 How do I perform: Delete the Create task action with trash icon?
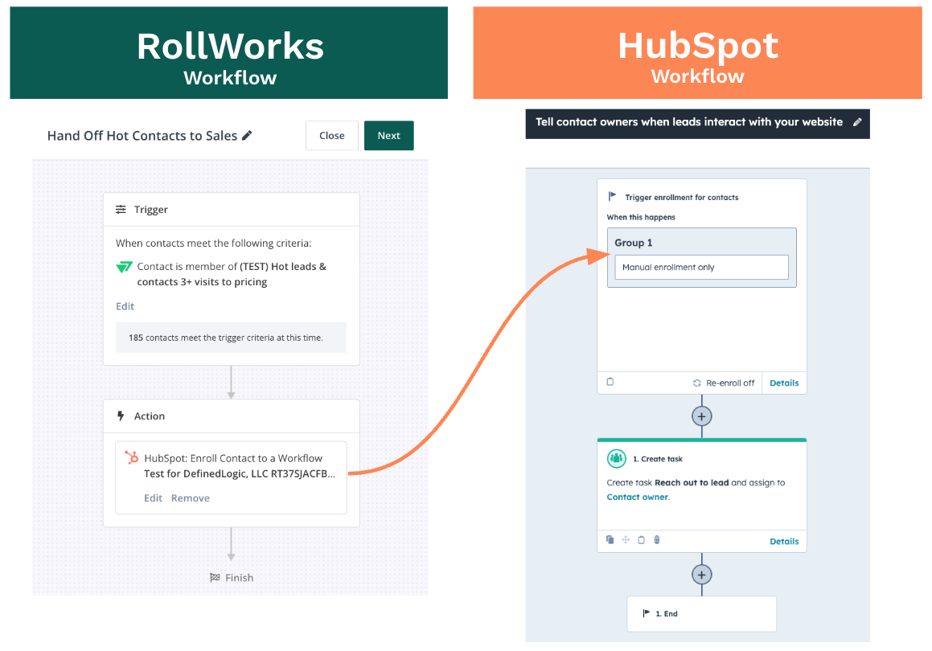click(657, 540)
